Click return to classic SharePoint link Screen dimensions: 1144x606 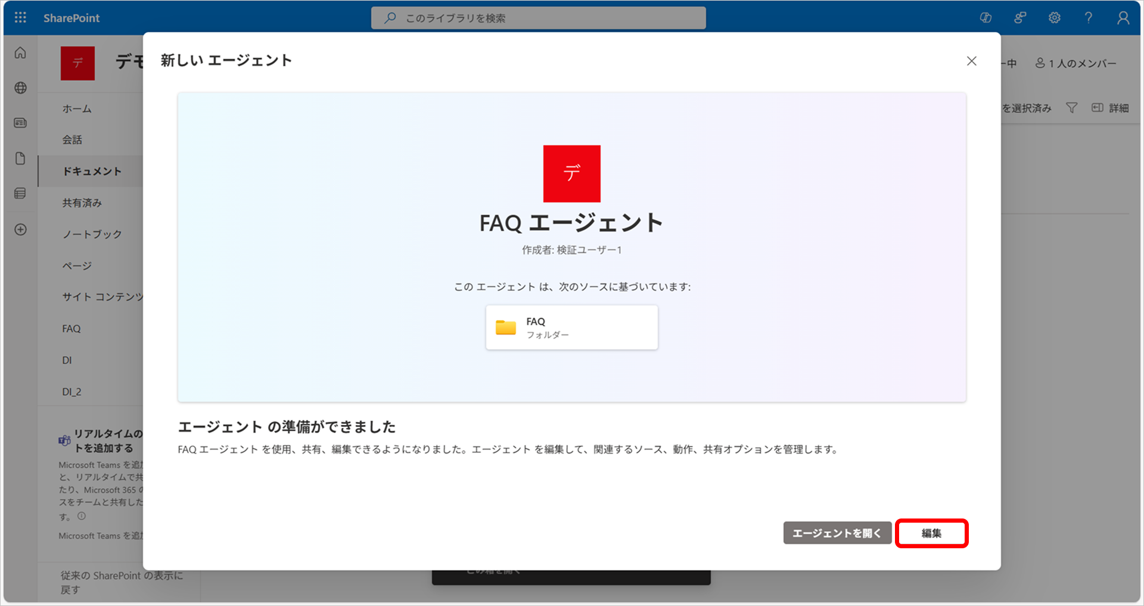(122, 582)
